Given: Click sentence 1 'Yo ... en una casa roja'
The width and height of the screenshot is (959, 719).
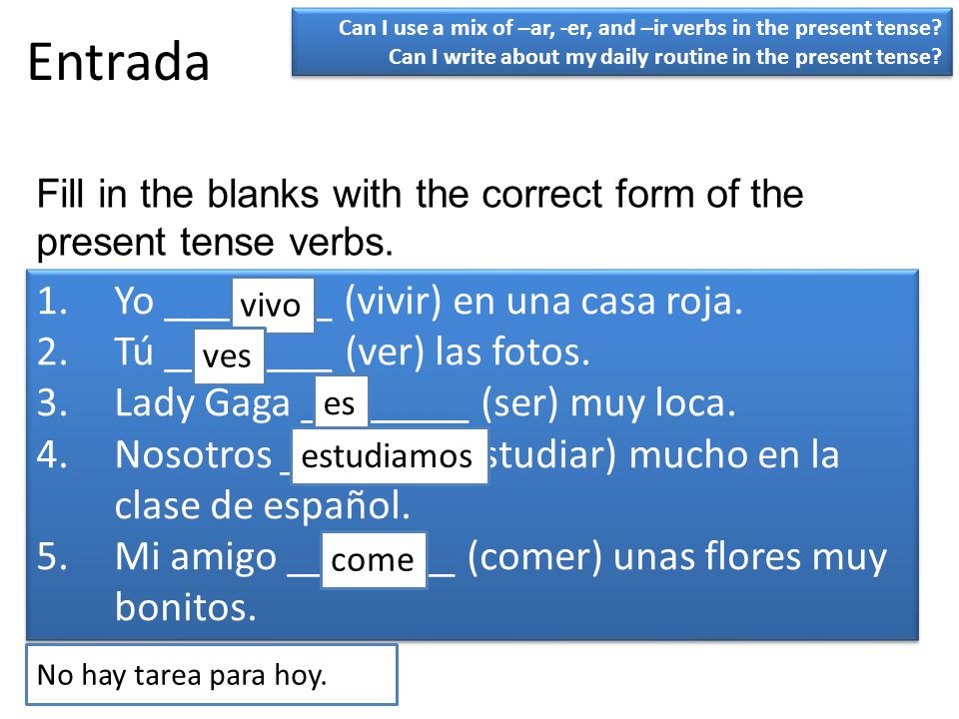Looking at the screenshot, I should (429, 302).
